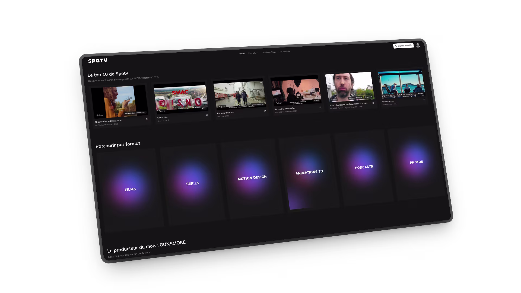
Task: Open the user profile avatar
Action: pos(418,45)
